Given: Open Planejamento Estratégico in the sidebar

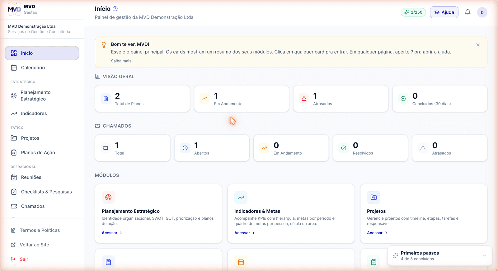Looking at the screenshot, I should tap(42, 96).
